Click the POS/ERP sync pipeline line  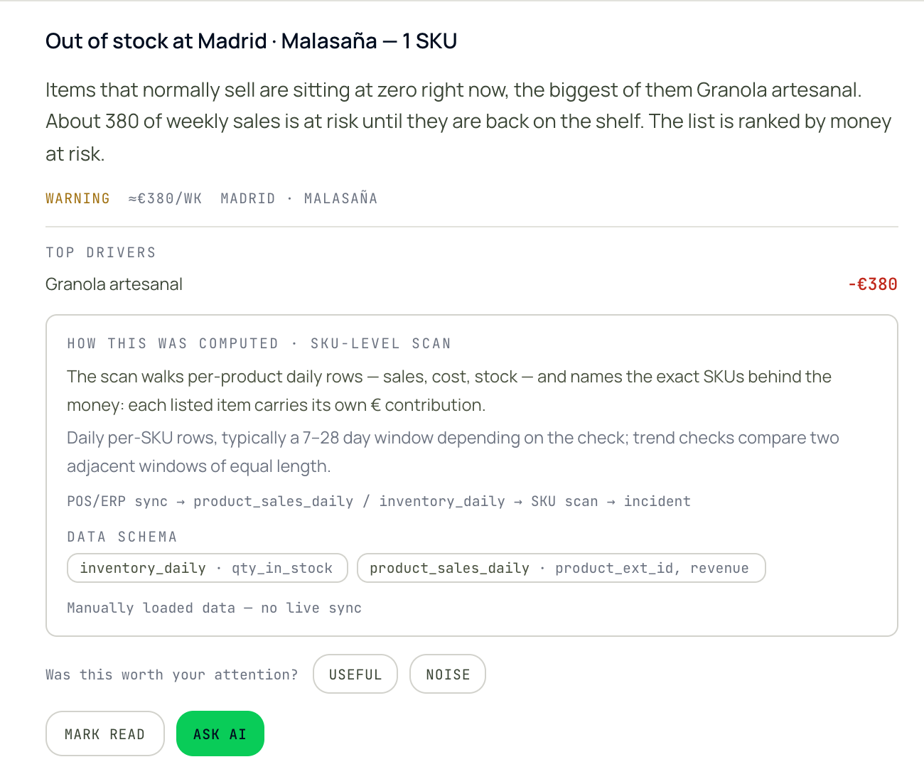point(379,501)
